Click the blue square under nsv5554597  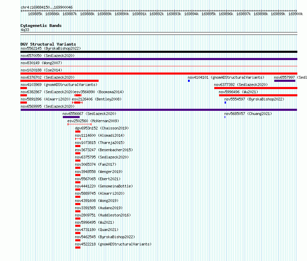[225, 103]
